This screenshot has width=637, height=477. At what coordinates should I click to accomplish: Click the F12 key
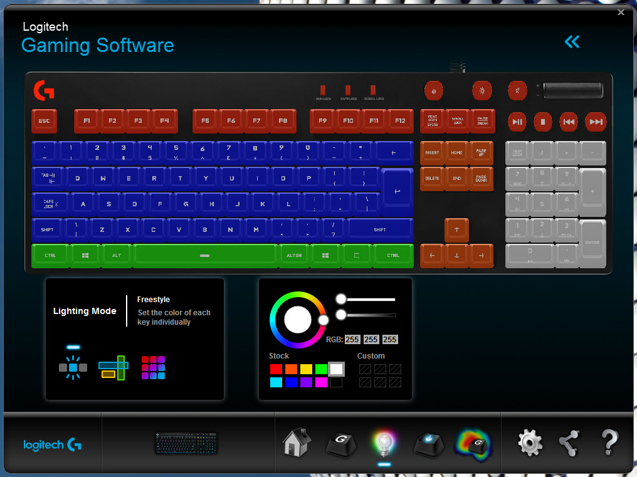[x=400, y=121]
